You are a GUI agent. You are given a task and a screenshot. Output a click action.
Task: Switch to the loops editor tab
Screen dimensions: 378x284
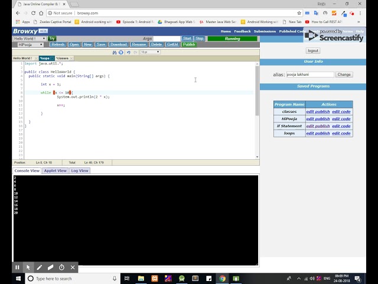pyautogui.click(x=45, y=59)
